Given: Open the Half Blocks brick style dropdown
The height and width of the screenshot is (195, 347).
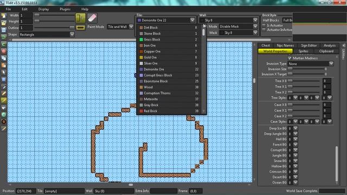Looking at the screenshot, I should click(287, 21).
